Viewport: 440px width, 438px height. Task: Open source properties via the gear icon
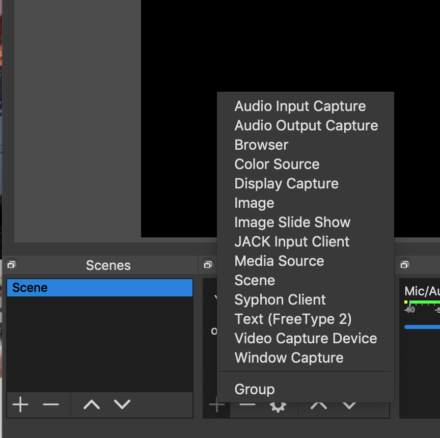click(278, 406)
